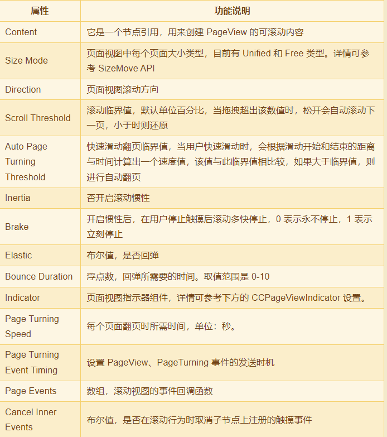Click the description starting 滚动临界值

pos(231,118)
